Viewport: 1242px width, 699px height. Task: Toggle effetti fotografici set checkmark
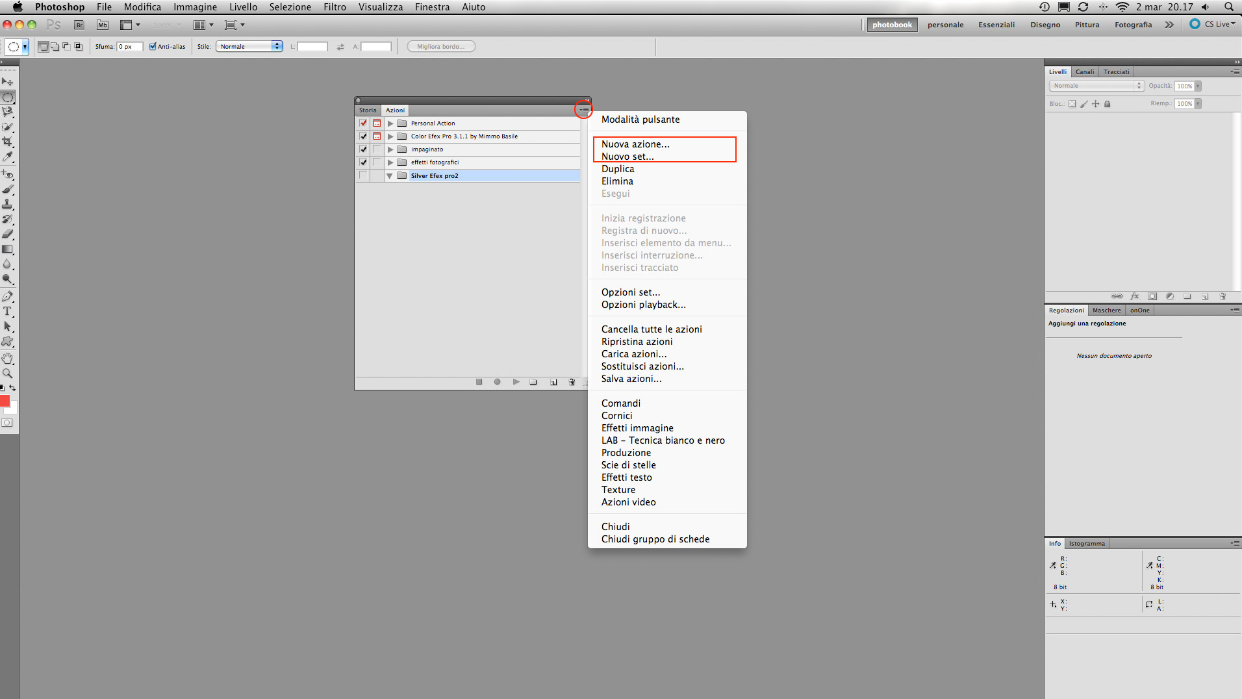(x=363, y=162)
